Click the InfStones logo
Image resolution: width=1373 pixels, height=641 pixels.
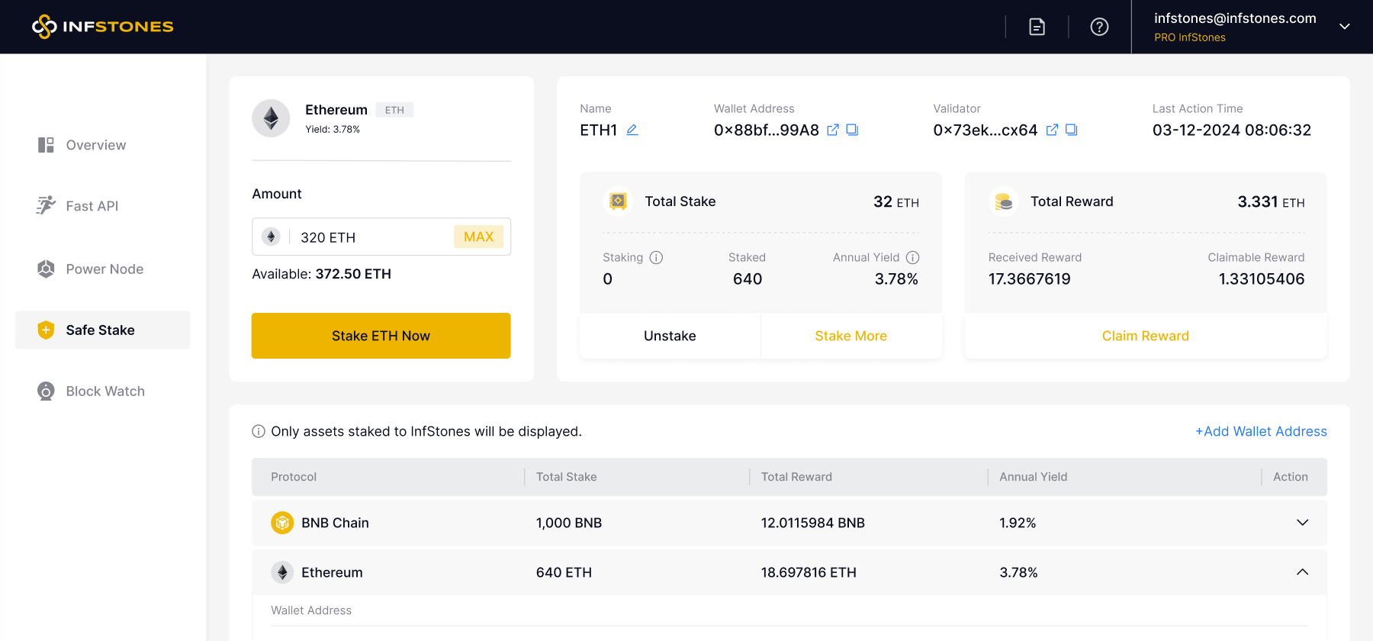[x=103, y=27]
